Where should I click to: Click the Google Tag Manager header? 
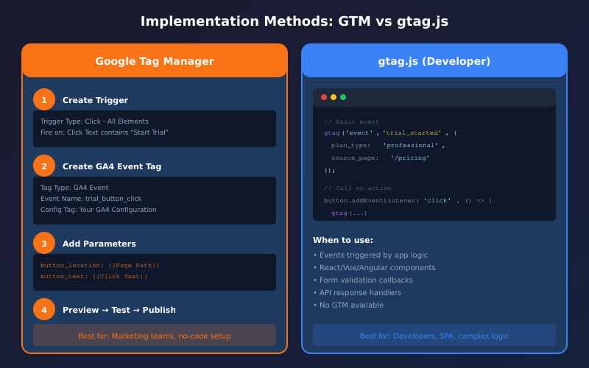tap(155, 61)
